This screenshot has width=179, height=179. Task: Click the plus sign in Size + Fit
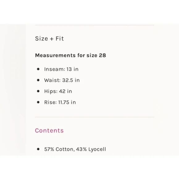[52, 39]
